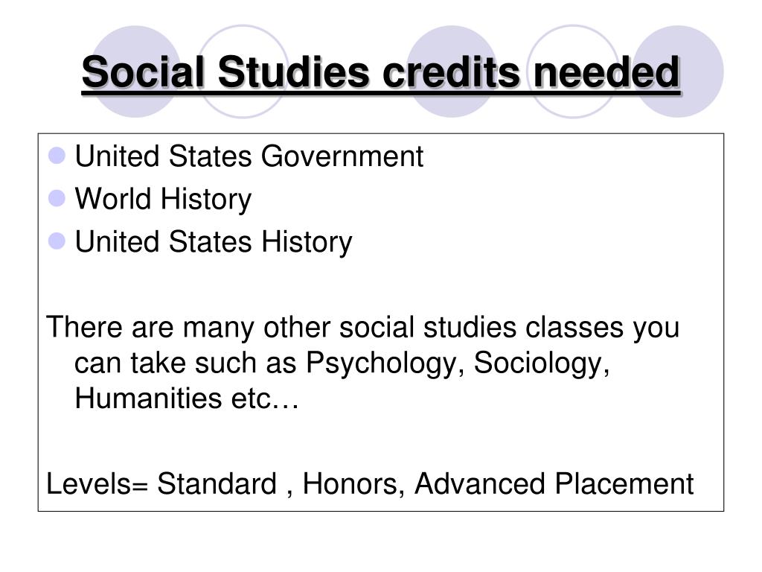The width and height of the screenshot is (762, 572).
Task: Click the word 'Levels=' at the bottom
Action: (x=97, y=484)
